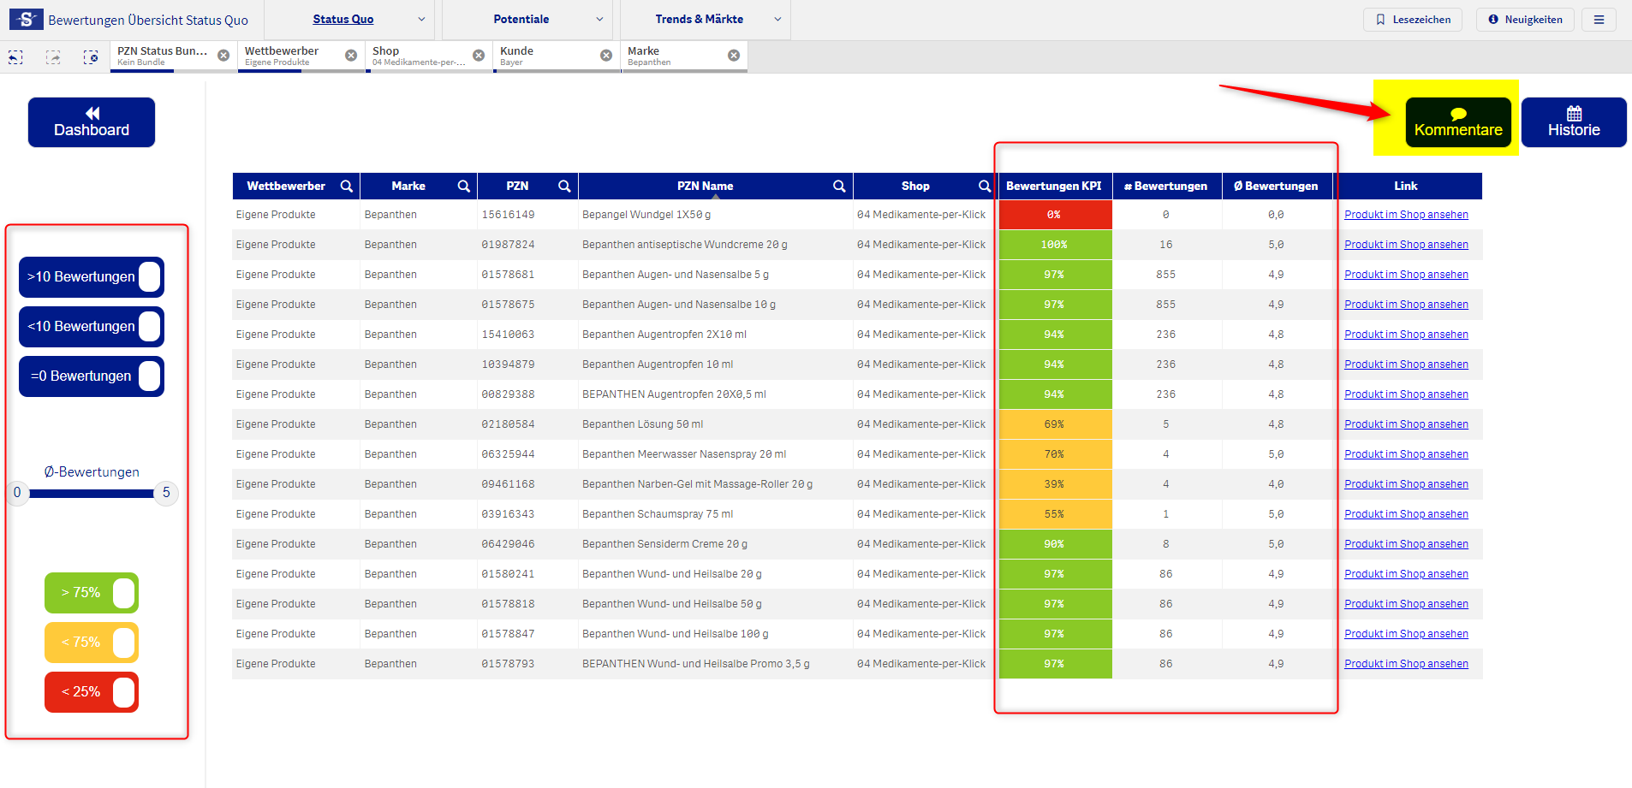
Task: Remove the Wettbewerber filter selection
Action: coord(351,56)
